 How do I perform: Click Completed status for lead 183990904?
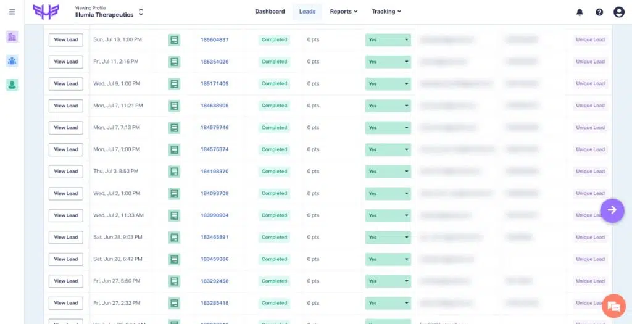click(x=274, y=215)
